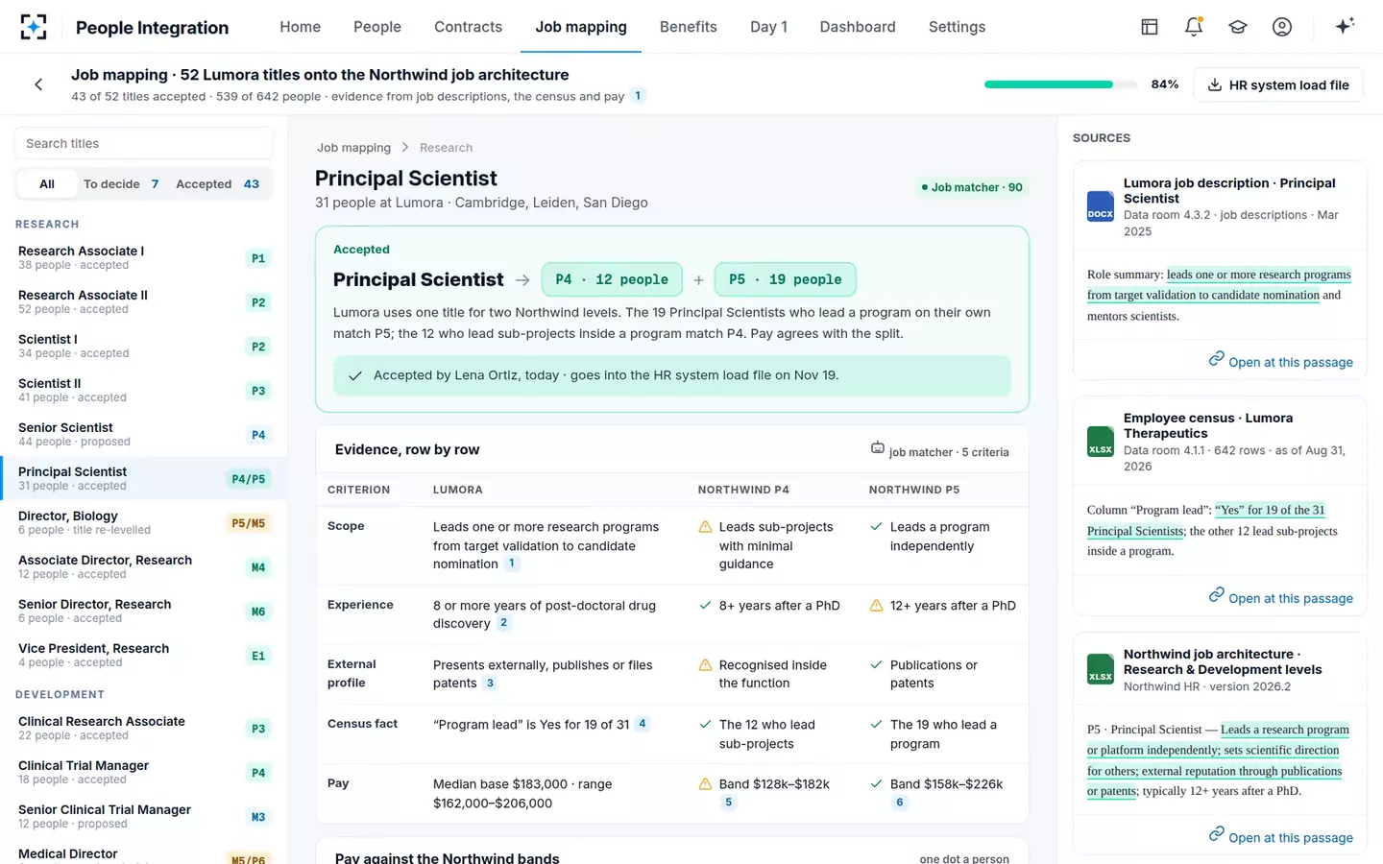The height and width of the screenshot is (864, 1383).
Task: Click the 84% progress bar
Action: point(1061,84)
